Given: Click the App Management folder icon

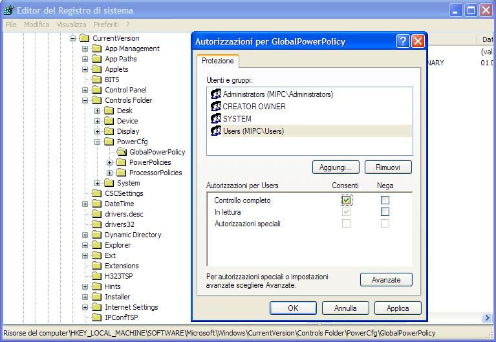Looking at the screenshot, I should pos(97,48).
